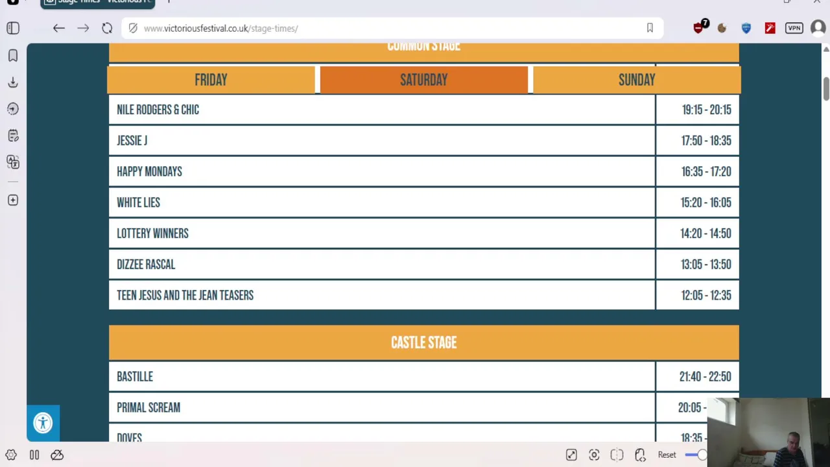Click the break mode pause icon
Screen dimensions: 830x467
tap(34, 455)
